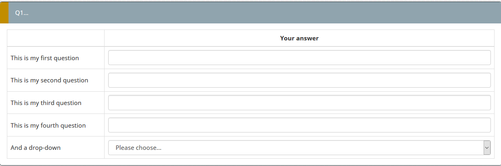501x166 pixels.
Task: Click the white margin right of the table
Action: point(497,93)
